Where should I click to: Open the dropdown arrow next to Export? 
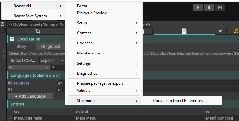pyautogui.click(x=62, y=60)
